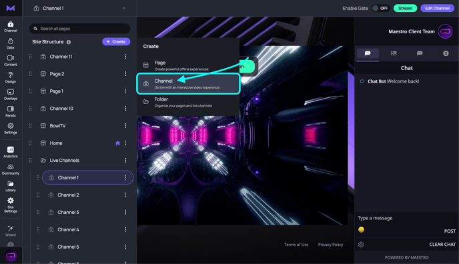Click the Search all pages field
The width and height of the screenshot is (459, 264).
[x=79, y=29]
